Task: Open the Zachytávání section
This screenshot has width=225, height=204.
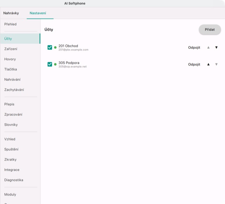Action: click(x=20, y=90)
